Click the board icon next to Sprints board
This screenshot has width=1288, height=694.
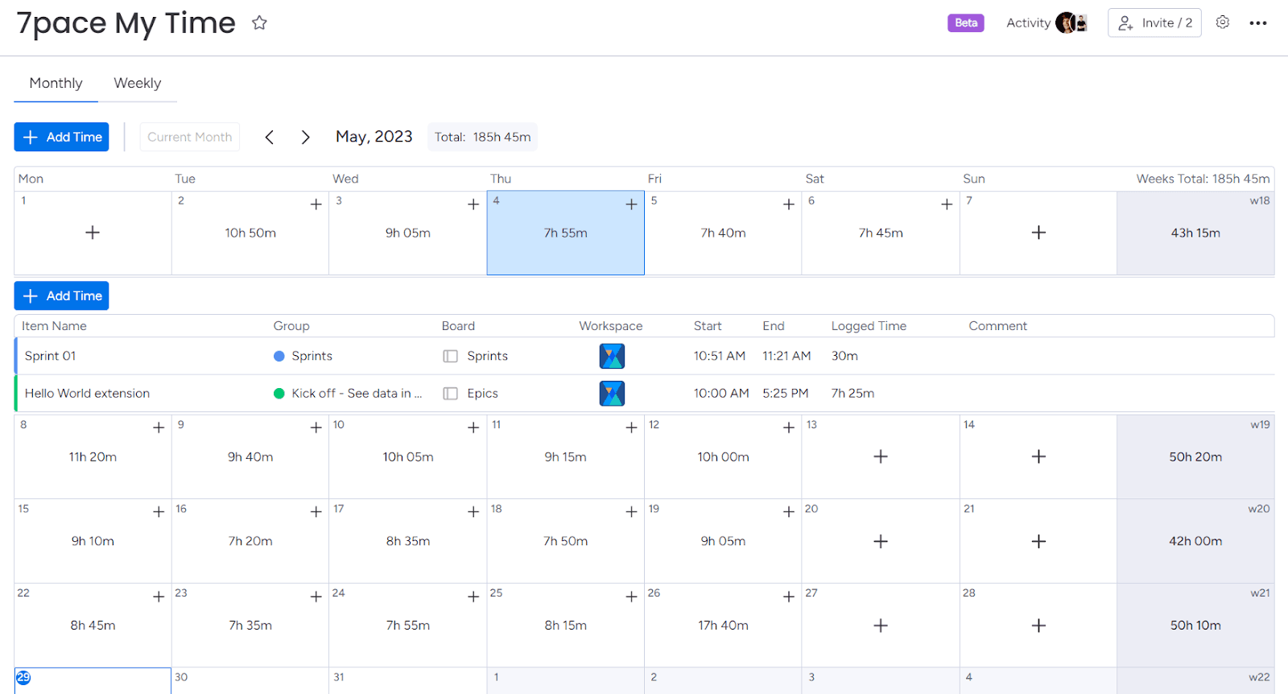(450, 356)
